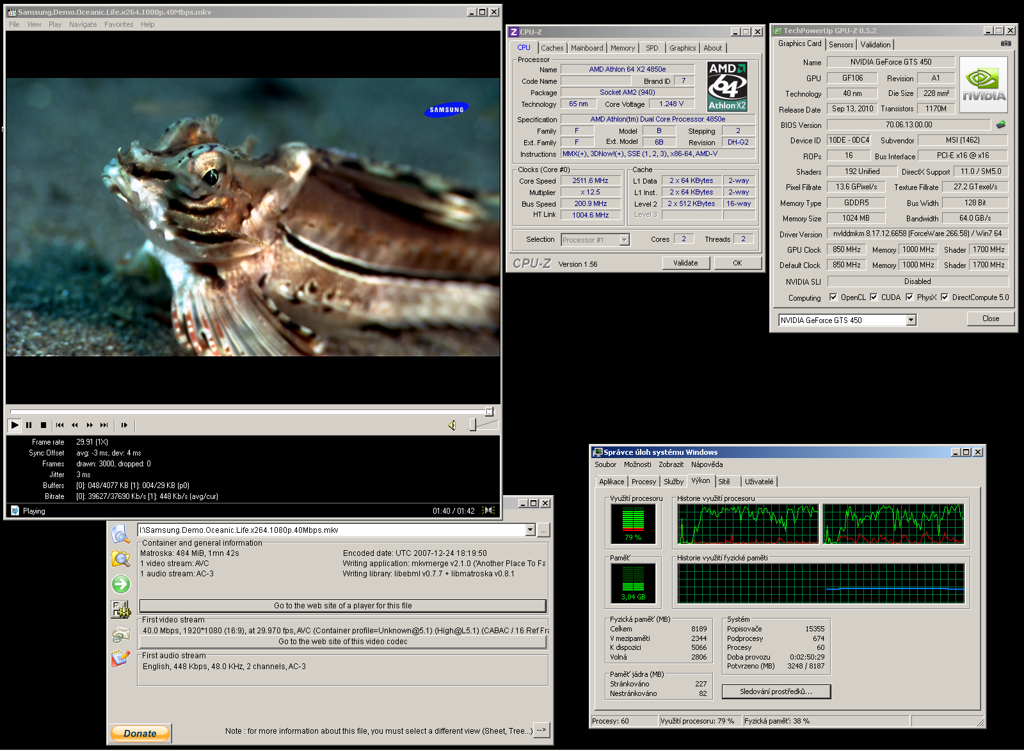Expand the MediaInfo file path dropdown arrow
This screenshot has height=751, width=1024.
530,530
